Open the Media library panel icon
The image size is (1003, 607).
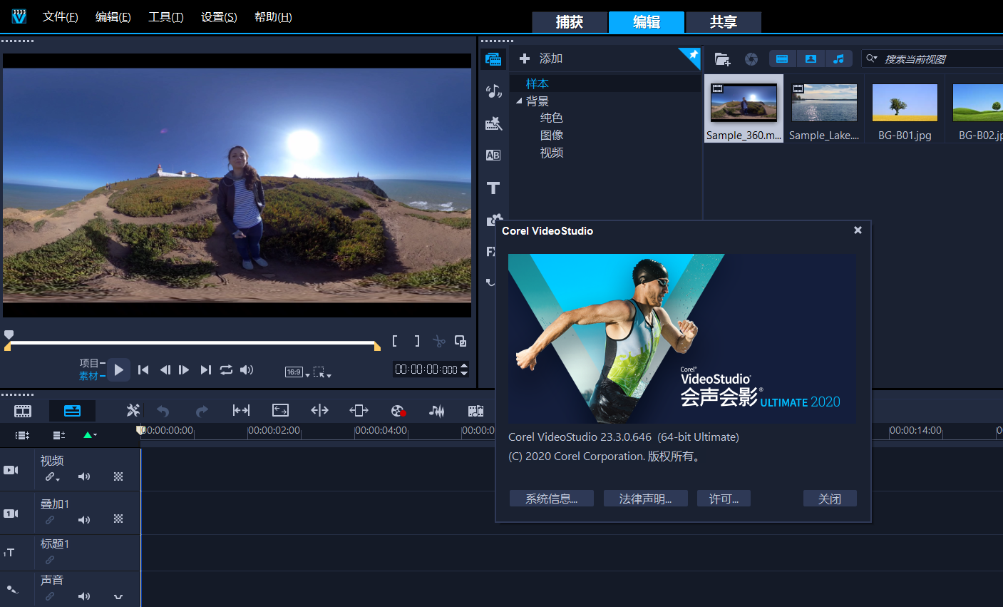493,59
